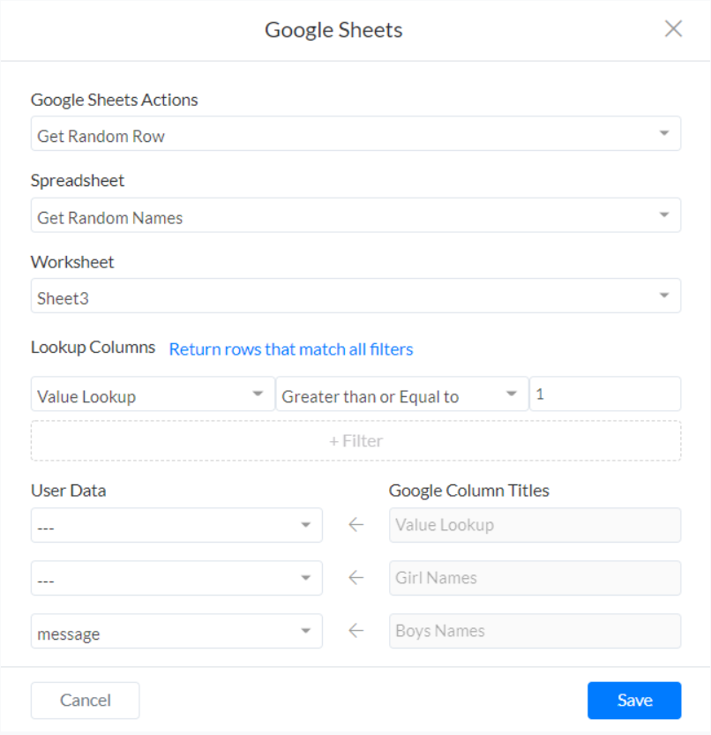Image resolution: width=711 pixels, height=735 pixels.
Task: Click the arrow icon beside Boys Names
Action: [x=355, y=632]
